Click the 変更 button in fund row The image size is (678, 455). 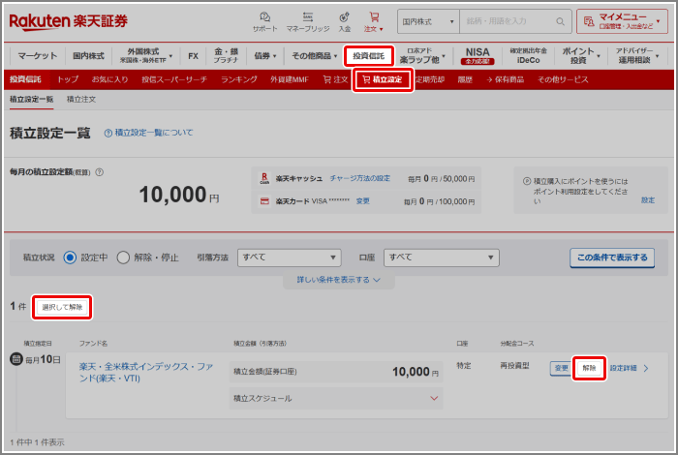click(x=561, y=368)
